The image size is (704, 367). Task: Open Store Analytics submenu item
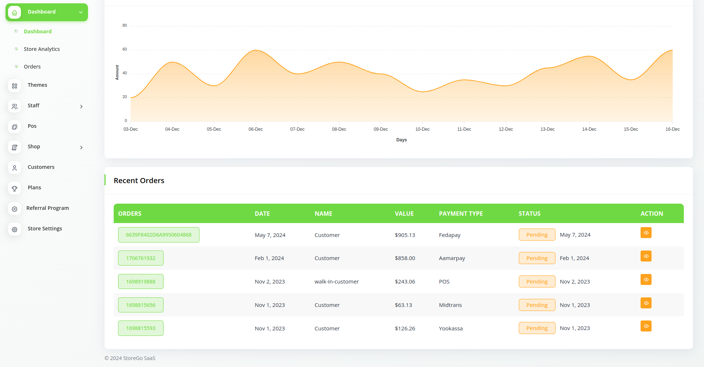42,49
